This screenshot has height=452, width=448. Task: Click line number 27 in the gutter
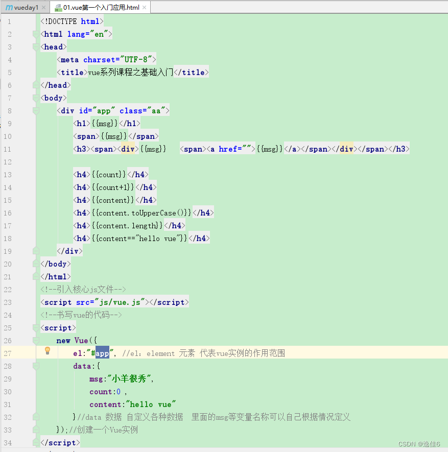[x=8, y=353]
